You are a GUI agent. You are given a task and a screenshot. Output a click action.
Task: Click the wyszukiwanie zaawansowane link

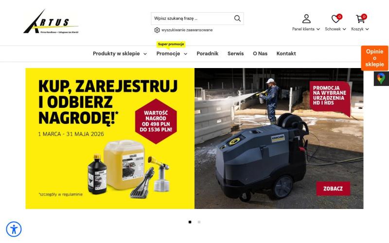coord(187,30)
